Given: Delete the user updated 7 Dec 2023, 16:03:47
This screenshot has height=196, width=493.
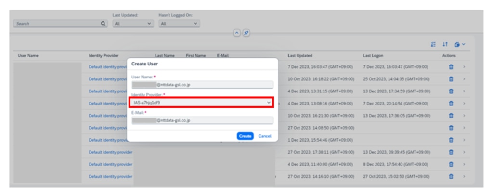Looking at the screenshot, I should coord(451,66).
